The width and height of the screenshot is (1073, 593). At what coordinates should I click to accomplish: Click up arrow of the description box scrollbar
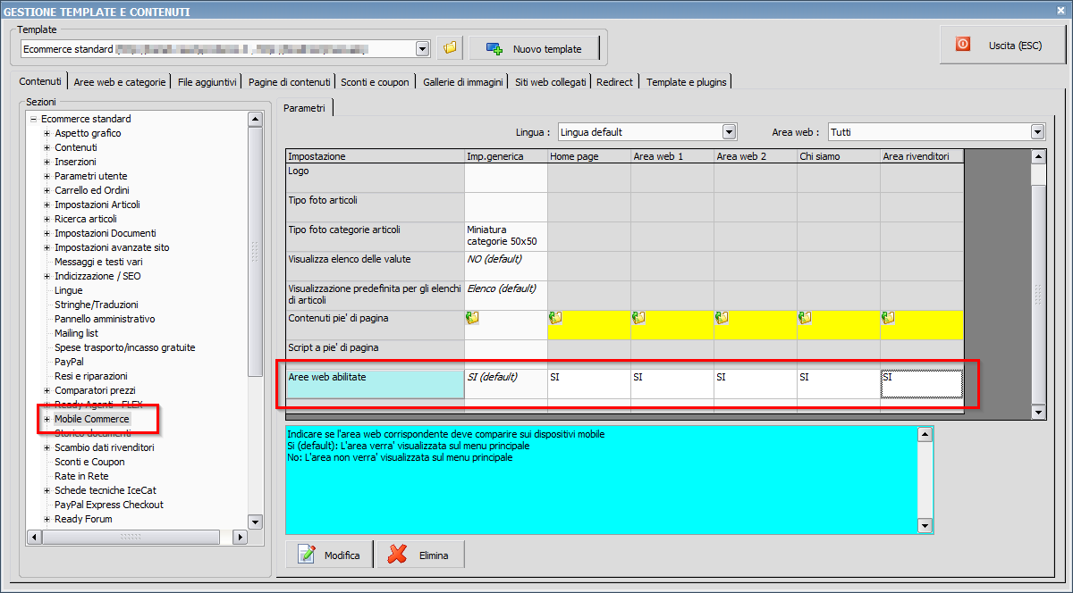pos(925,435)
